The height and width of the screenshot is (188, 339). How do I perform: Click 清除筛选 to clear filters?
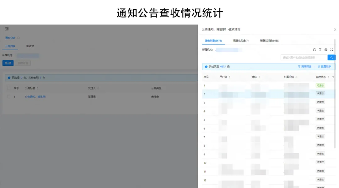click(306, 66)
